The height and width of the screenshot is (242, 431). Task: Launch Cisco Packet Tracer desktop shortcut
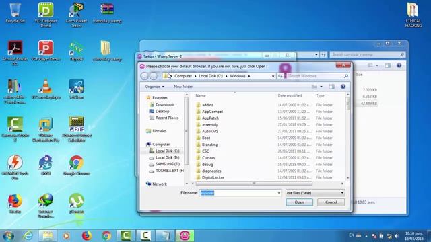[x=76, y=14]
